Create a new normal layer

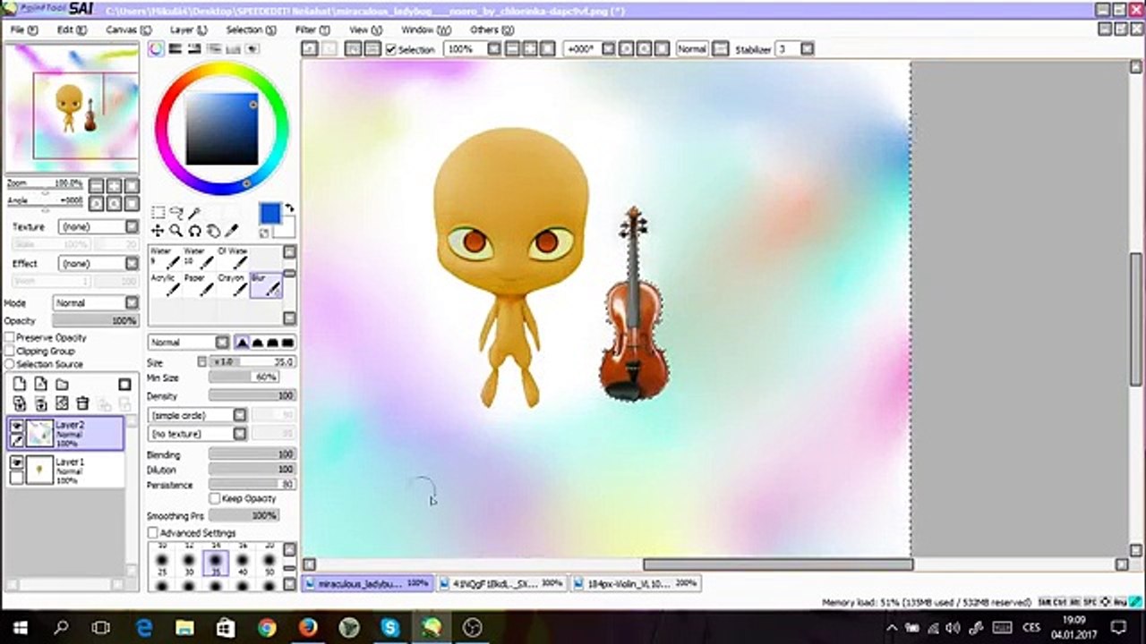[x=19, y=384]
